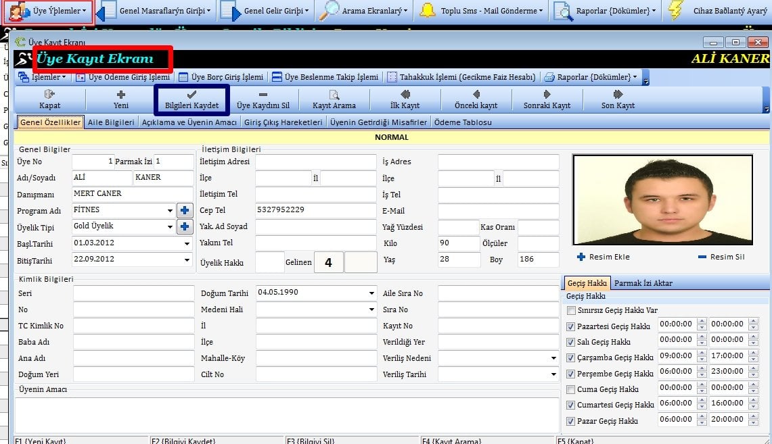This screenshot has width=772, height=444.
Task: Open the Ödeme Tablosu tab
Action: pyautogui.click(x=463, y=122)
